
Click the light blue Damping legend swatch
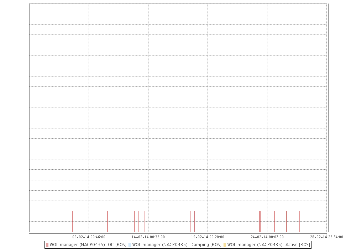(x=130, y=245)
